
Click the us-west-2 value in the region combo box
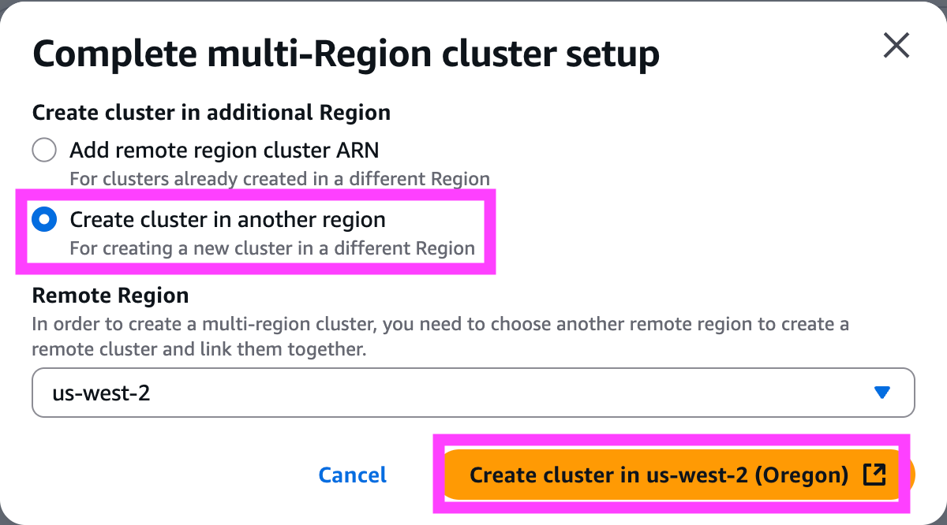coord(101,393)
